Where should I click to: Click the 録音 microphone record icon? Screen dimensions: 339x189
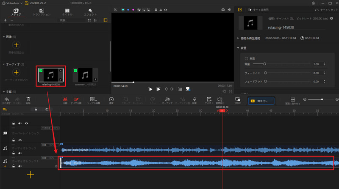195,99
